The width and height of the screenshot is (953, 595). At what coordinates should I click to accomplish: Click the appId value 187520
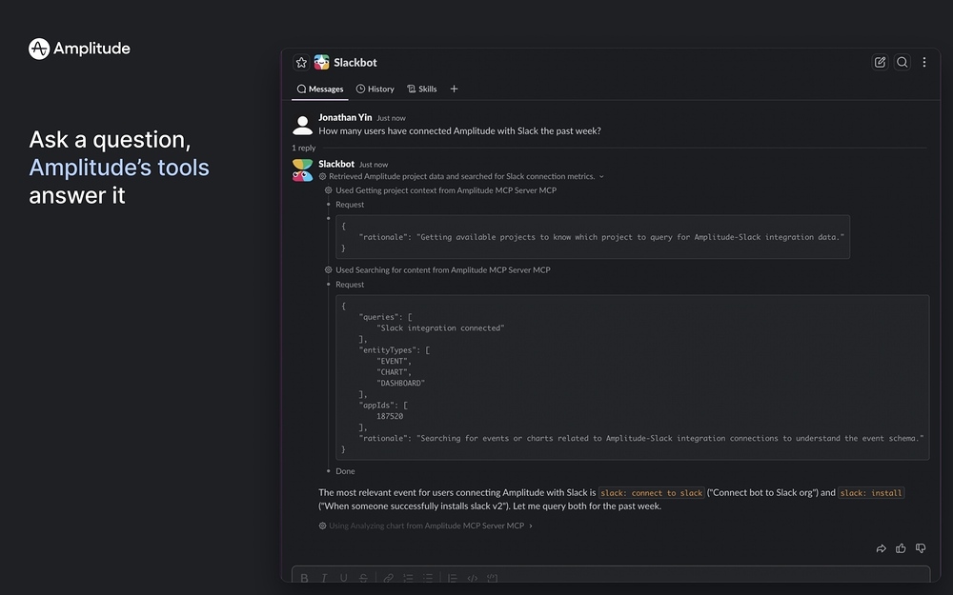(390, 417)
